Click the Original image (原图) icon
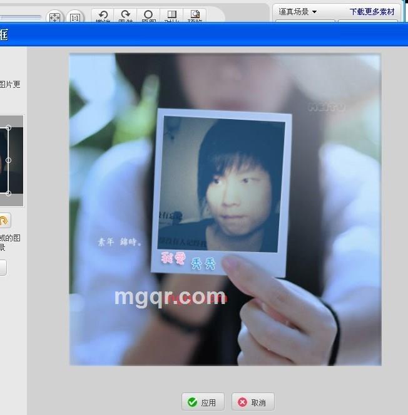Viewport: 408px width, 415px height. point(148,16)
